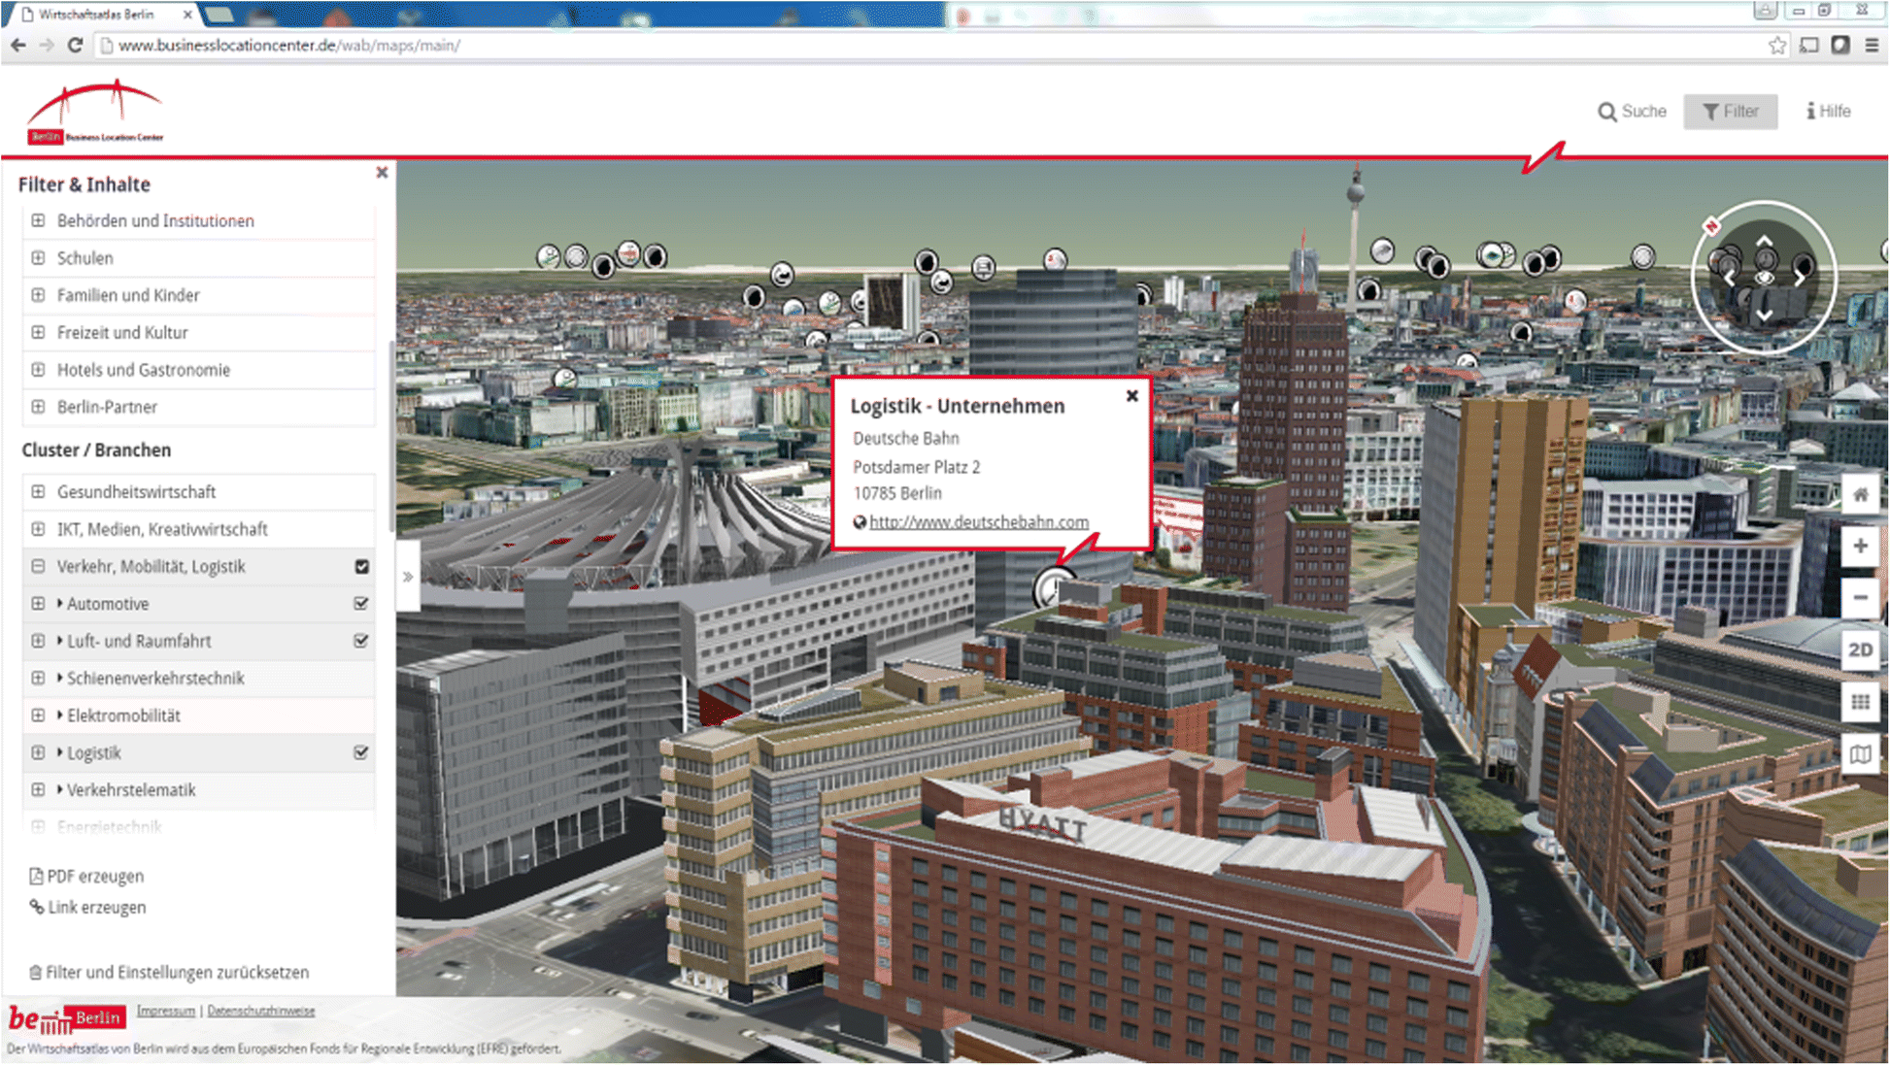Bookmark page with the star icon
Image resolution: width=1890 pixels, height=1065 pixels.
click(x=1777, y=45)
